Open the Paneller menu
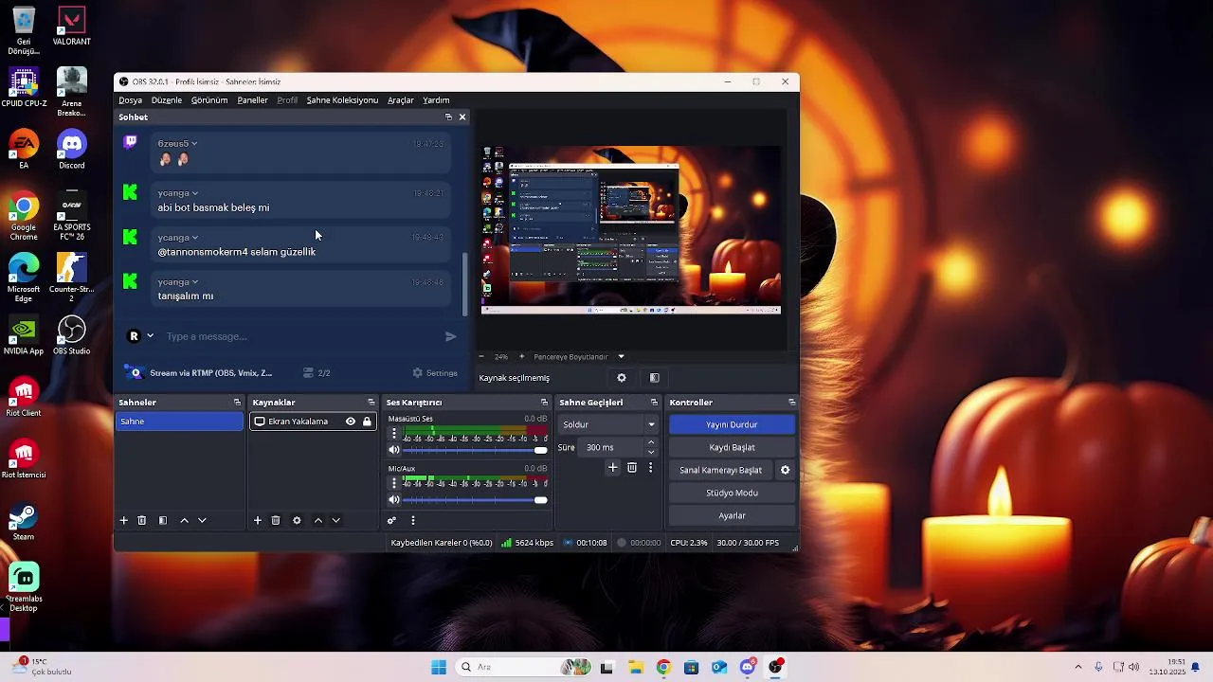The image size is (1213, 682). pos(252,100)
